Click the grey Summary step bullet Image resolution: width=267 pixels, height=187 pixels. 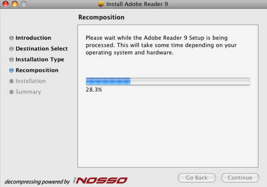tap(11, 92)
